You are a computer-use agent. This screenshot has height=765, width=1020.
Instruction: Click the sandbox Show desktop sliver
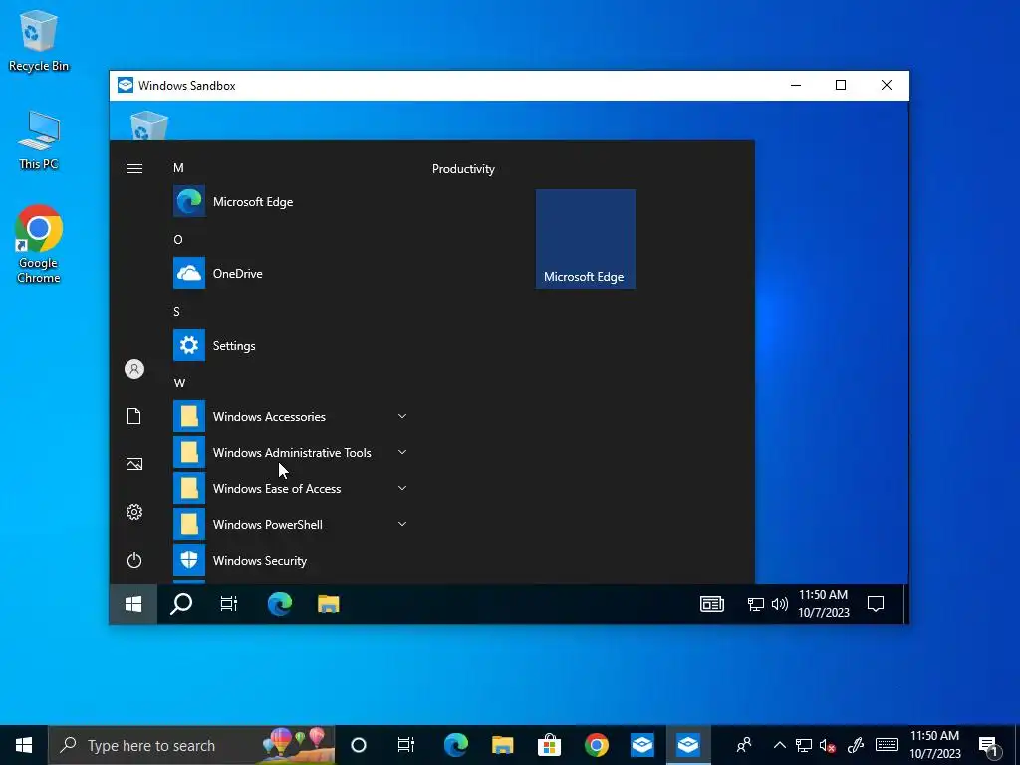tap(905, 604)
